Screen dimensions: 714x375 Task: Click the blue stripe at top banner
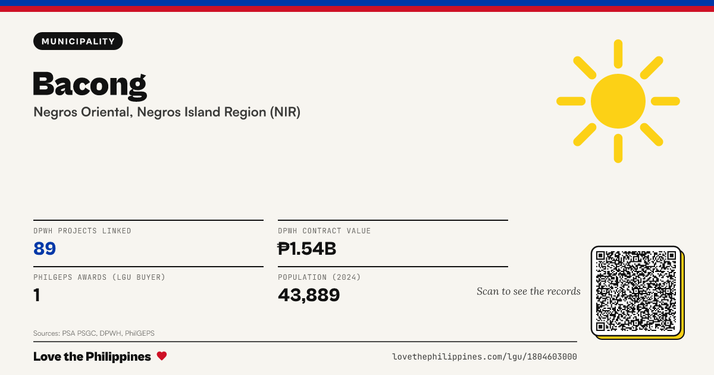(357, 3)
